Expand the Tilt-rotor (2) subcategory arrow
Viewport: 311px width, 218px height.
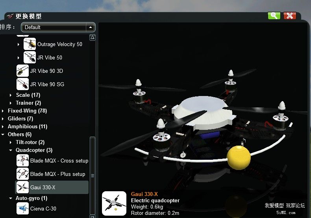10,142
